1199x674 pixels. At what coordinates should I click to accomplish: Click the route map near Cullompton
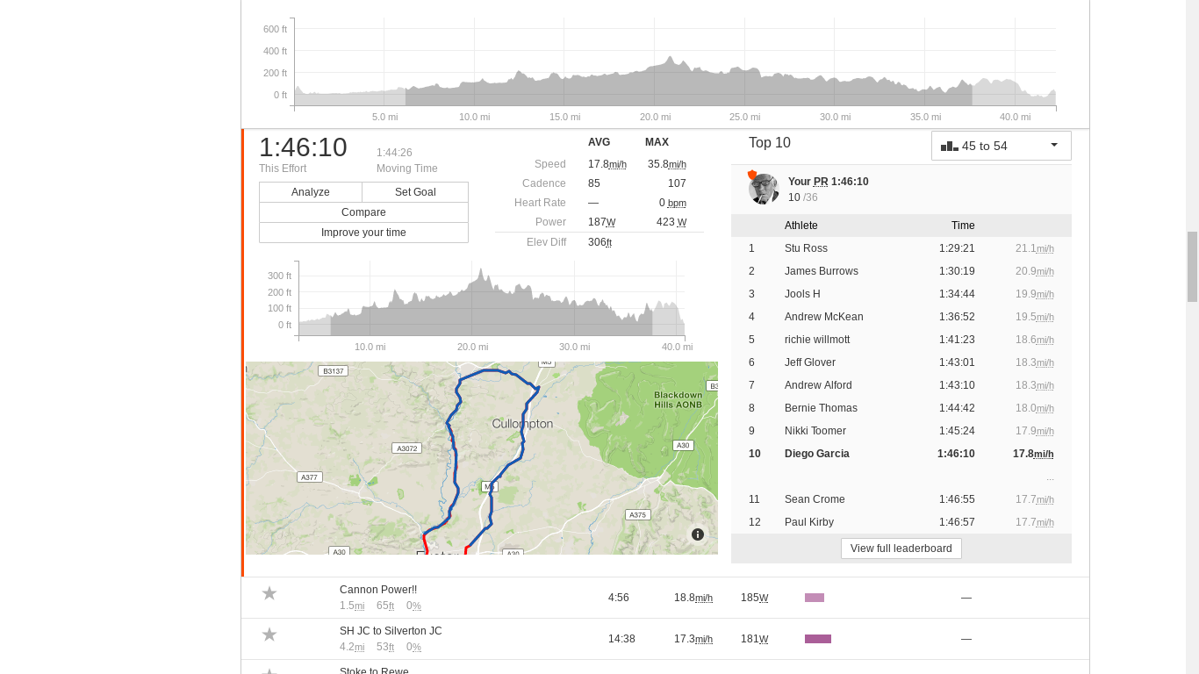click(522, 424)
